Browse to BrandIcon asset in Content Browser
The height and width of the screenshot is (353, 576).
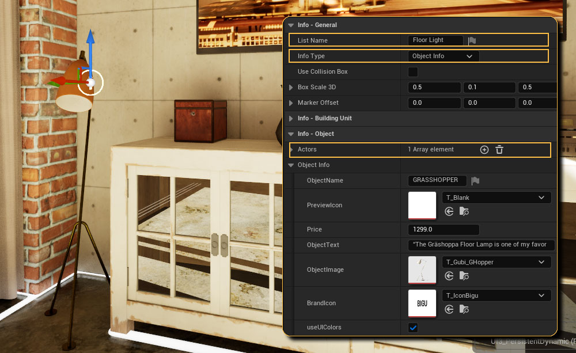click(x=464, y=310)
